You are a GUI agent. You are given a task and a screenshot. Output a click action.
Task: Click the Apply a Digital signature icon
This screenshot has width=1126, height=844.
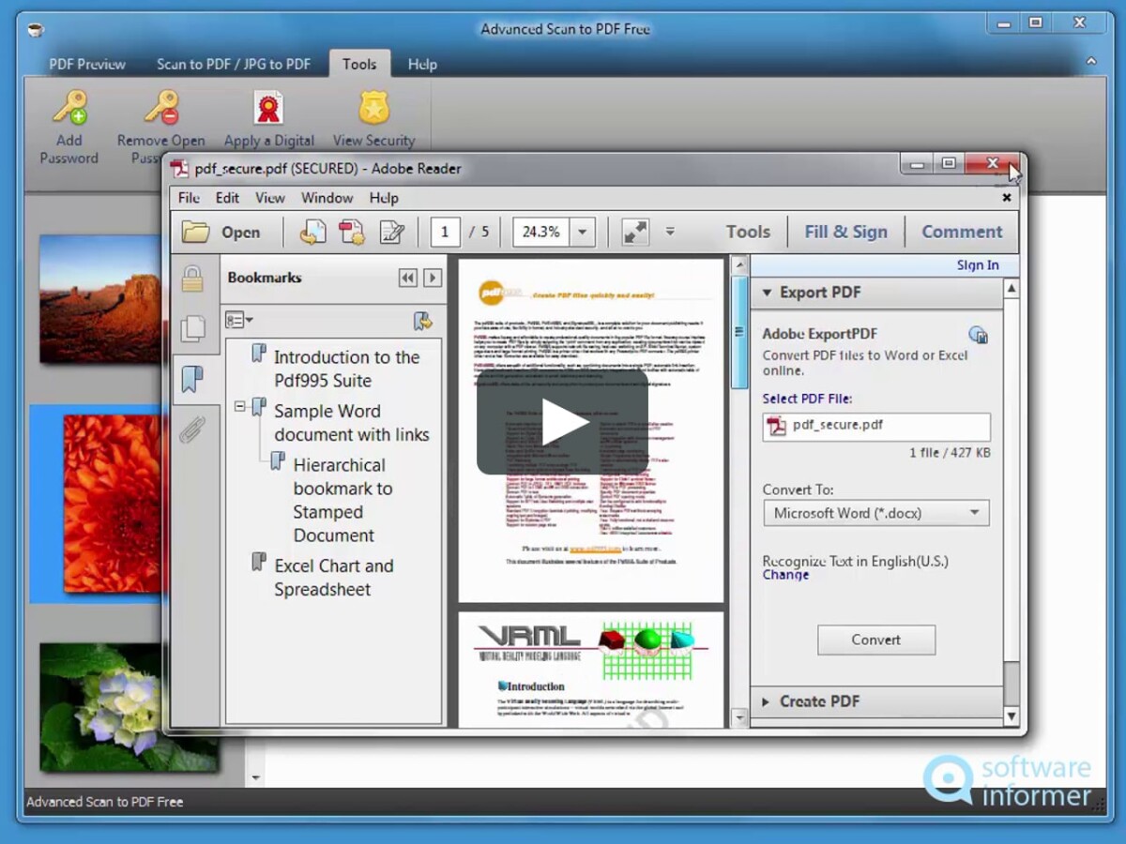click(x=268, y=109)
